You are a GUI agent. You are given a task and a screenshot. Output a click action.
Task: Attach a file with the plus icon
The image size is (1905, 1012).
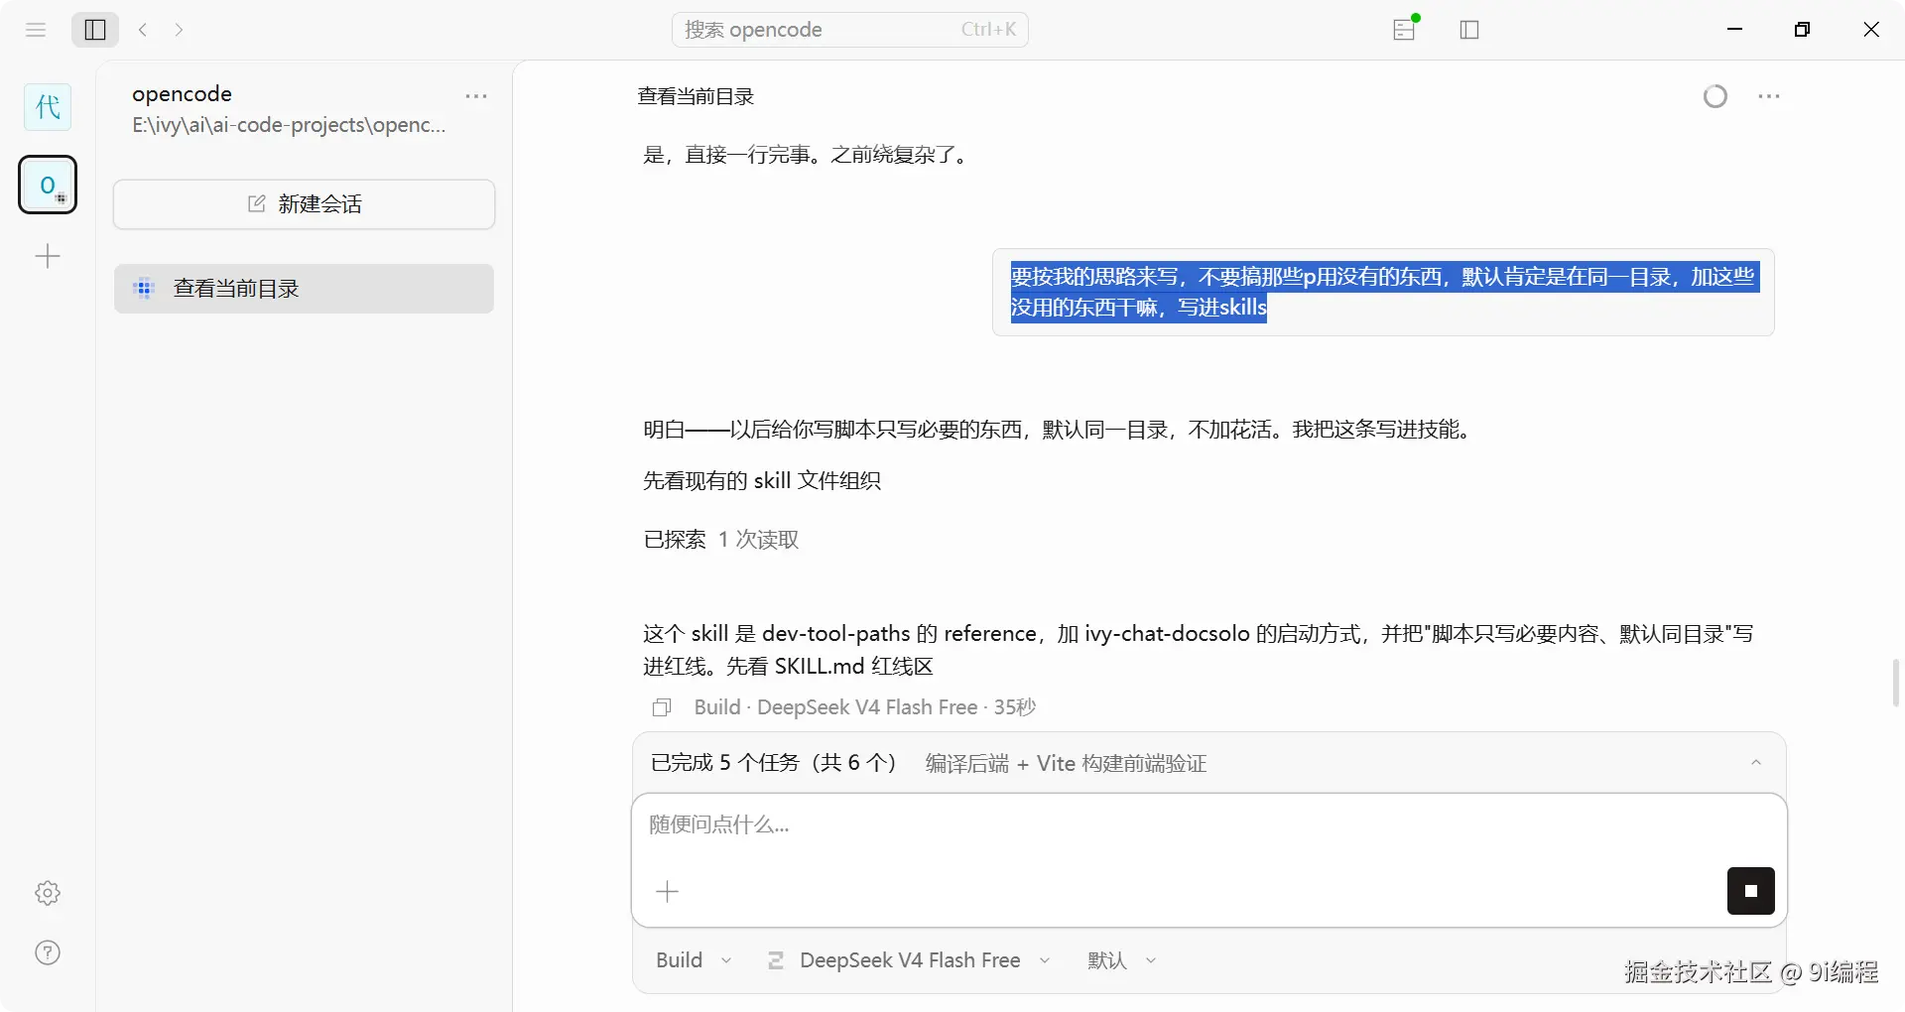668,892
